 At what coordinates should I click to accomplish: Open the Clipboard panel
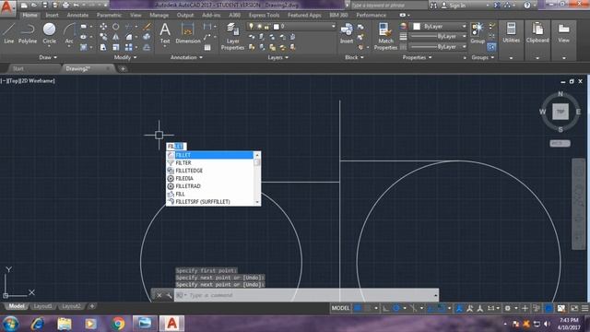[537, 33]
